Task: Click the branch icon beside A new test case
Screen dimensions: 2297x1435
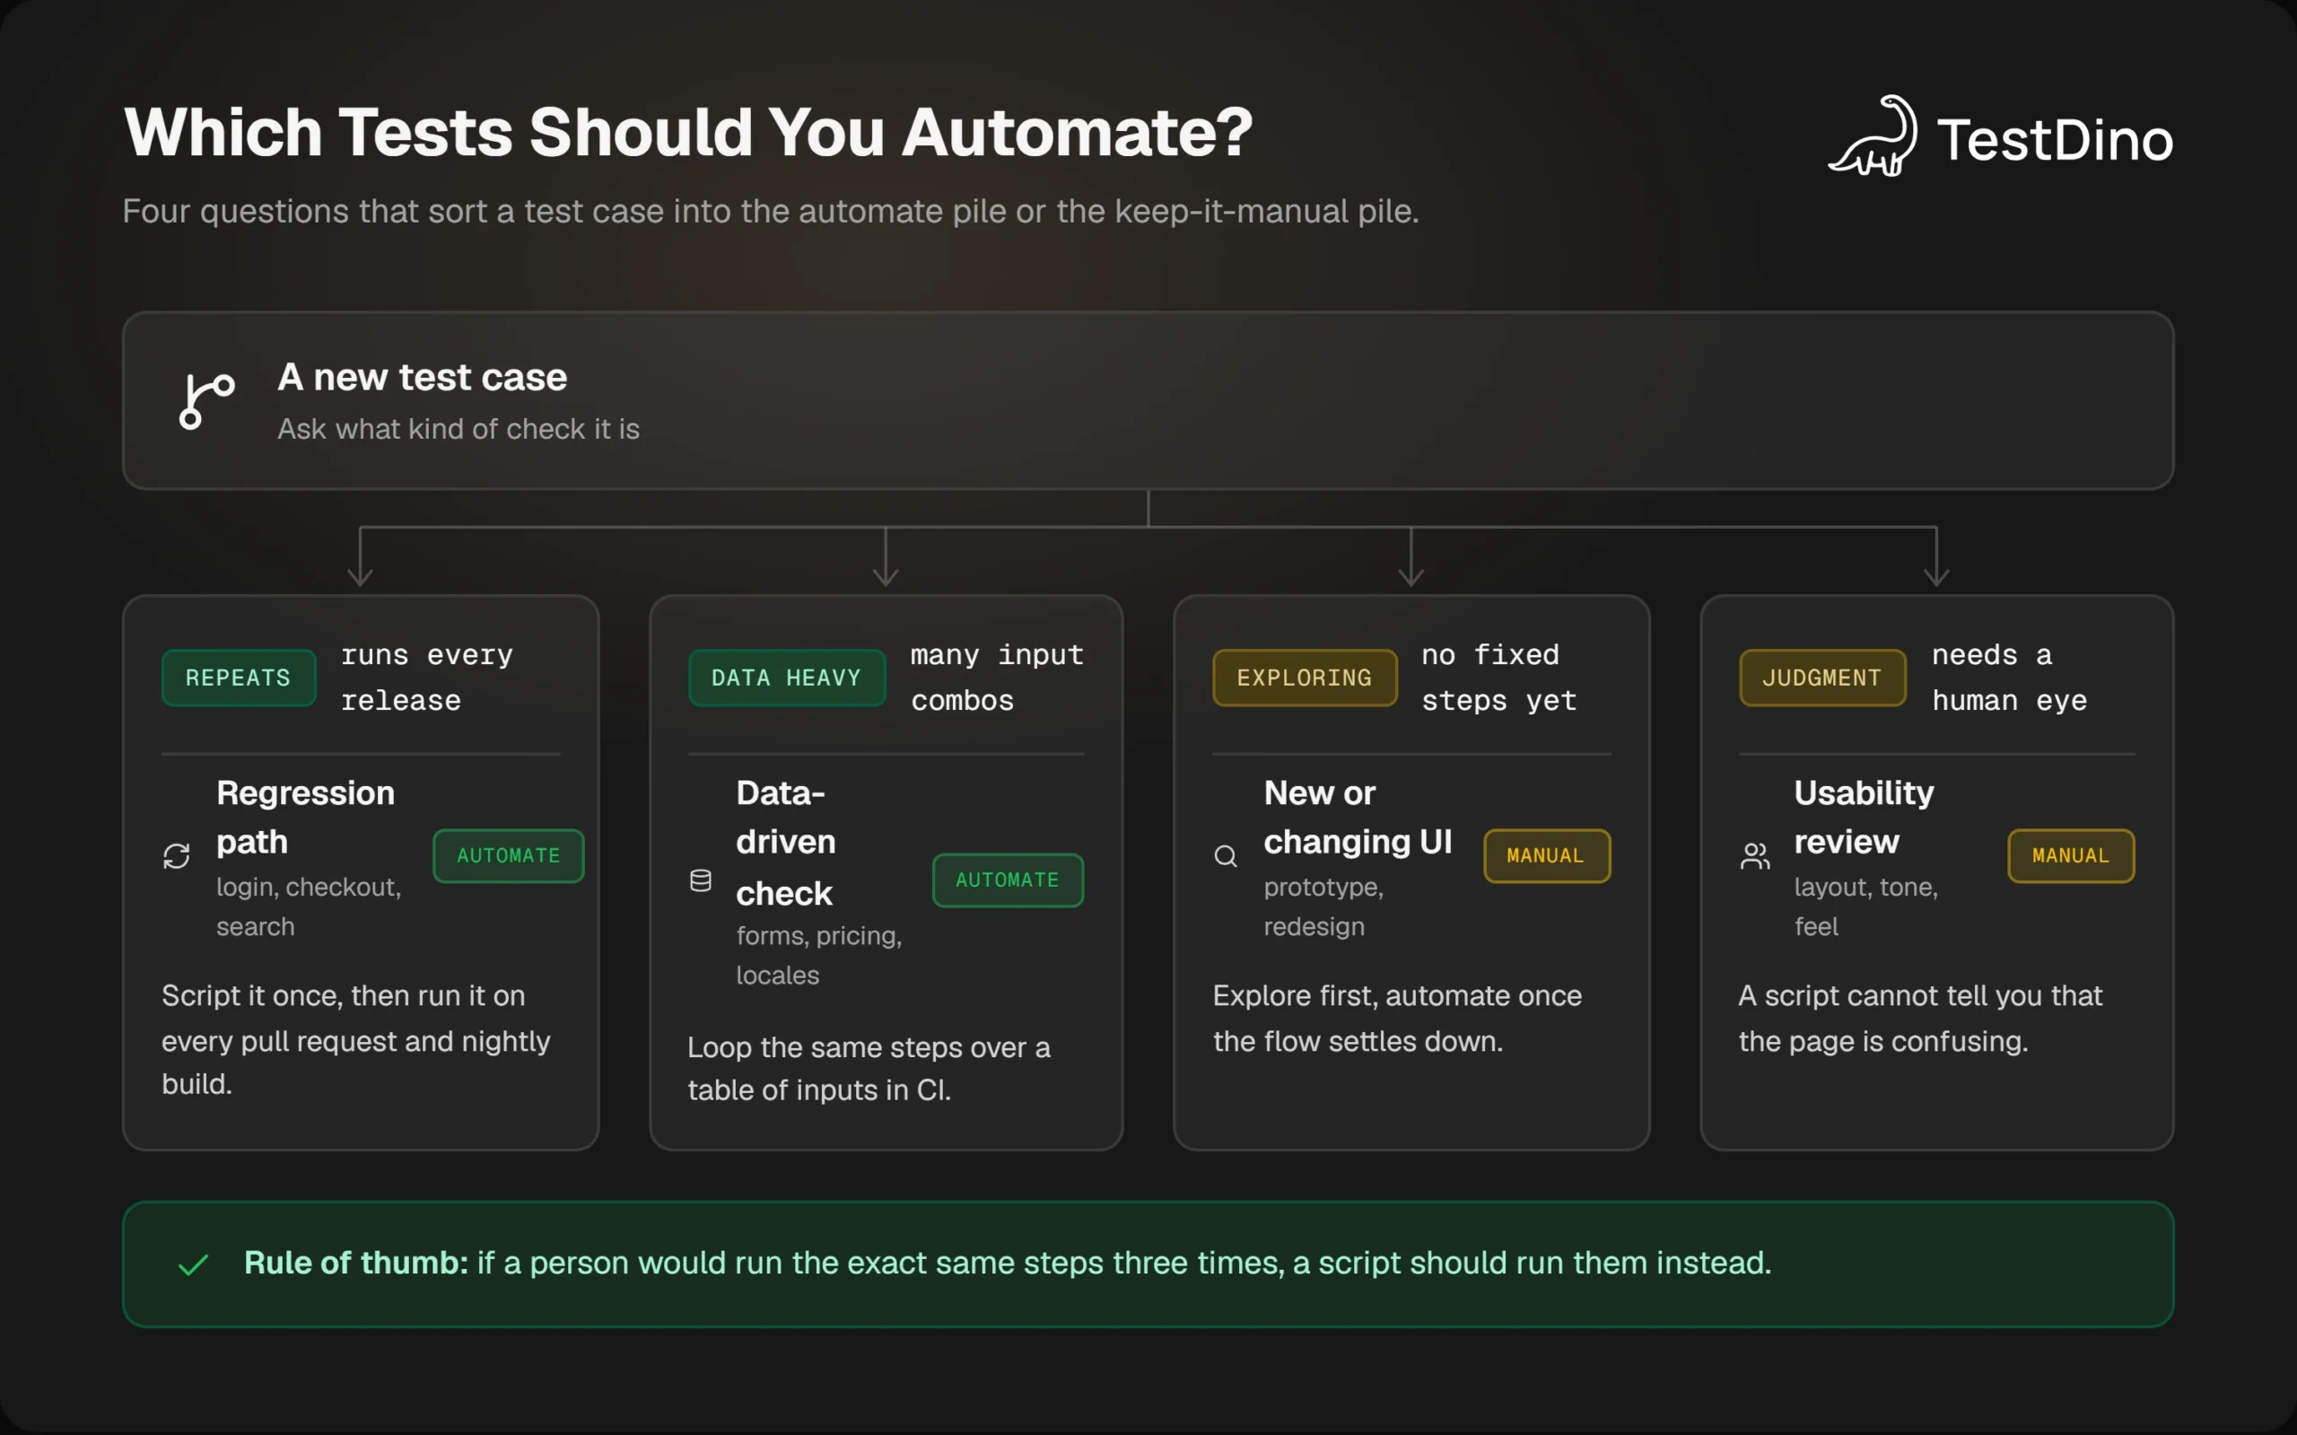Action: coord(207,401)
